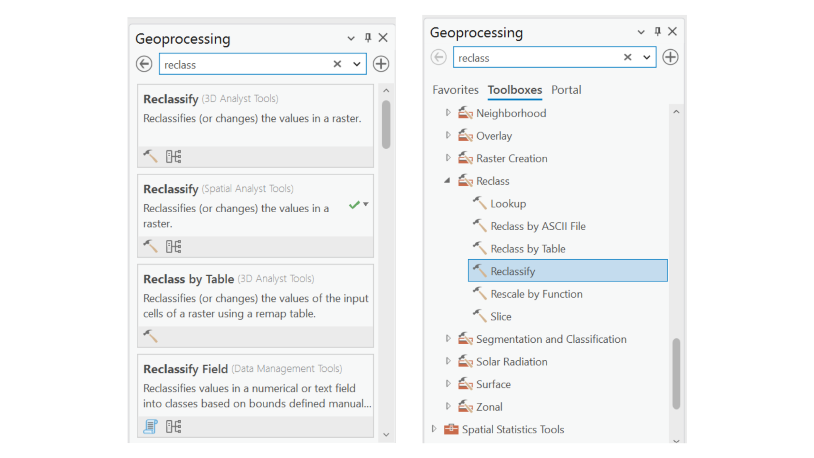Switch to the Portal tab
Screen dimensions: 814x458
pos(566,90)
